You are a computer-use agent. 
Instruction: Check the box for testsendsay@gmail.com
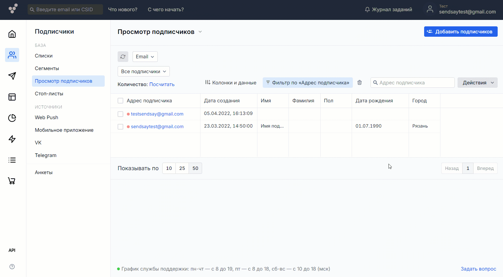click(x=120, y=114)
